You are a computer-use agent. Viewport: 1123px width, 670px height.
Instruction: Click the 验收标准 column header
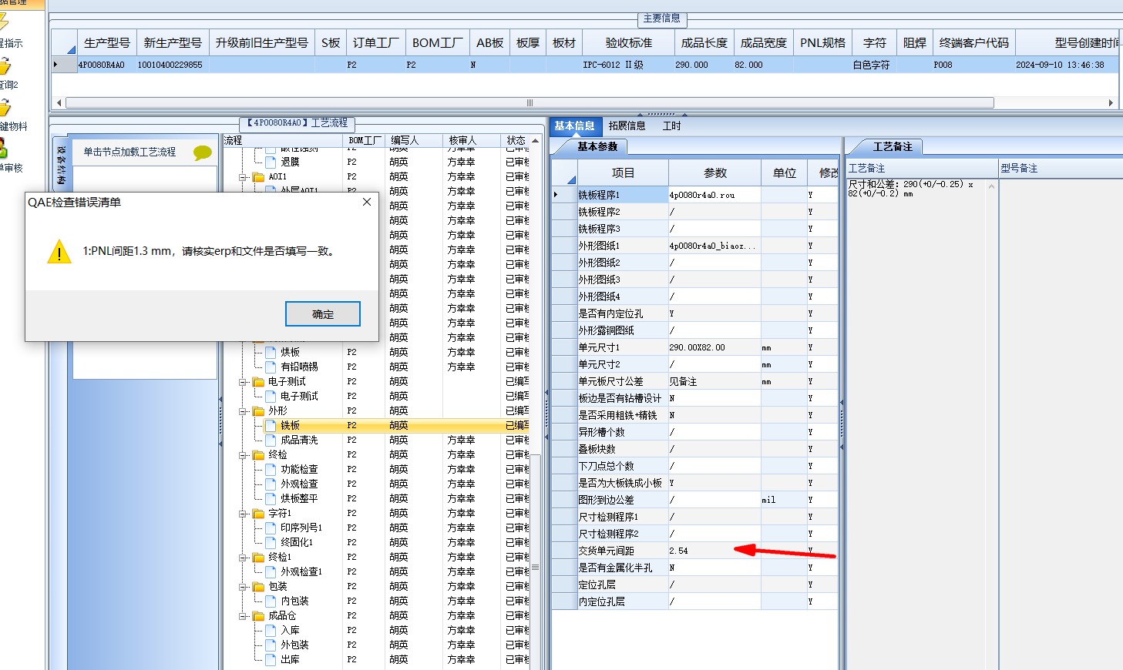(x=629, y=43)
